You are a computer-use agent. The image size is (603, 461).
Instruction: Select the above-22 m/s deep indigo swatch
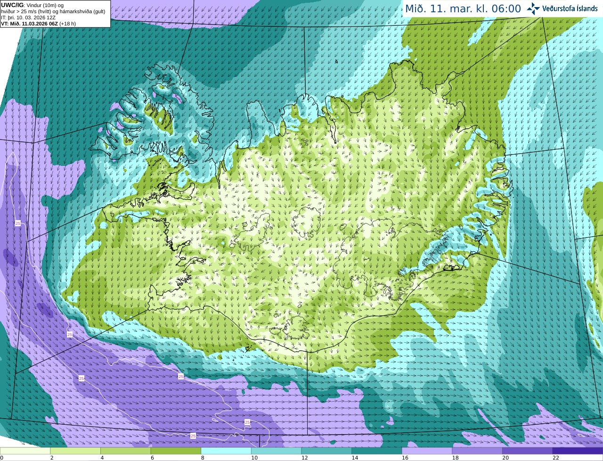[x=578, y=451]
